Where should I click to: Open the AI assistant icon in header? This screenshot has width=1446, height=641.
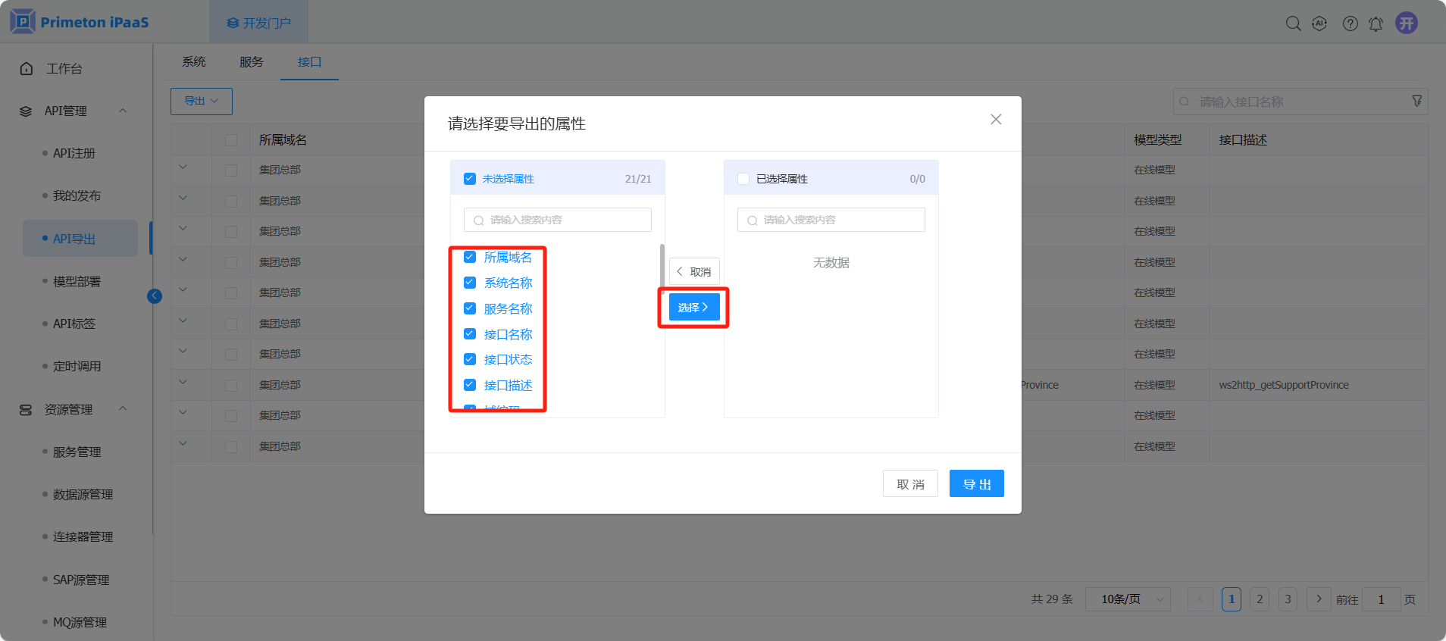tap(1319, 23)
